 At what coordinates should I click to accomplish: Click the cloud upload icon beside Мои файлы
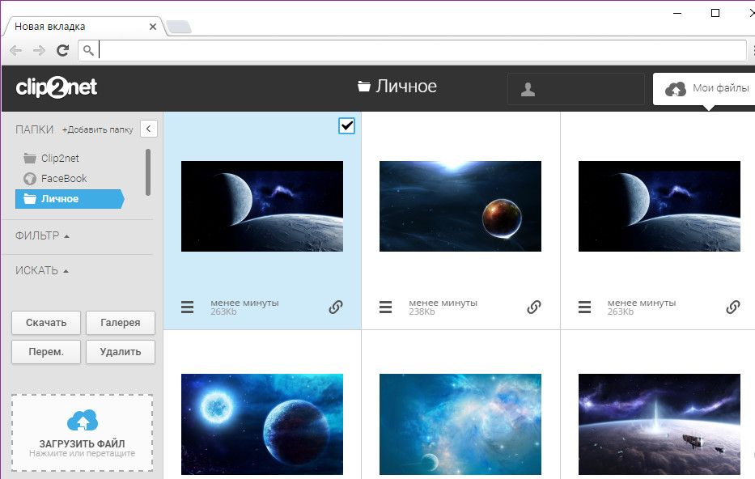tap(676, 89)
